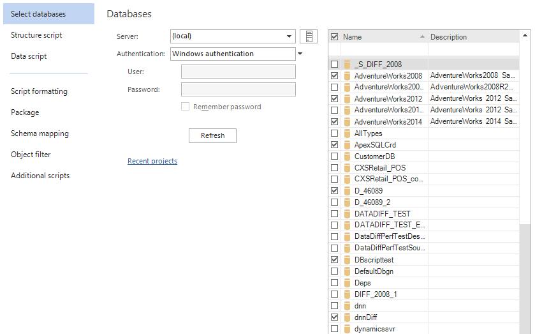Click the Name filter box below header

384,49
